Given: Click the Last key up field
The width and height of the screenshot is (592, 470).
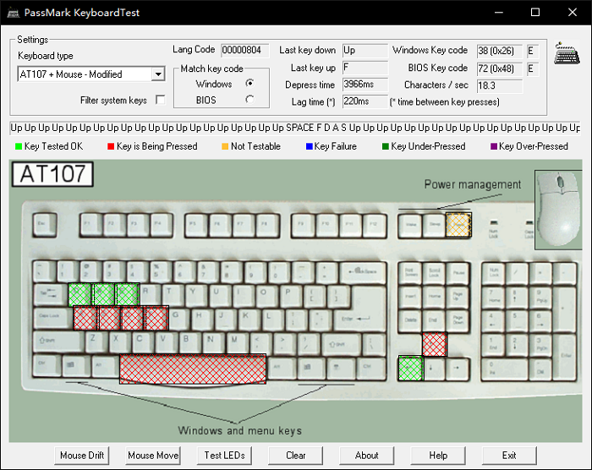Looking at the screenshot, I should click(x=365, y=68).
